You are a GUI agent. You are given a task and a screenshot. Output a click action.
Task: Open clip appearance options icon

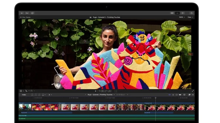[185, 95]
